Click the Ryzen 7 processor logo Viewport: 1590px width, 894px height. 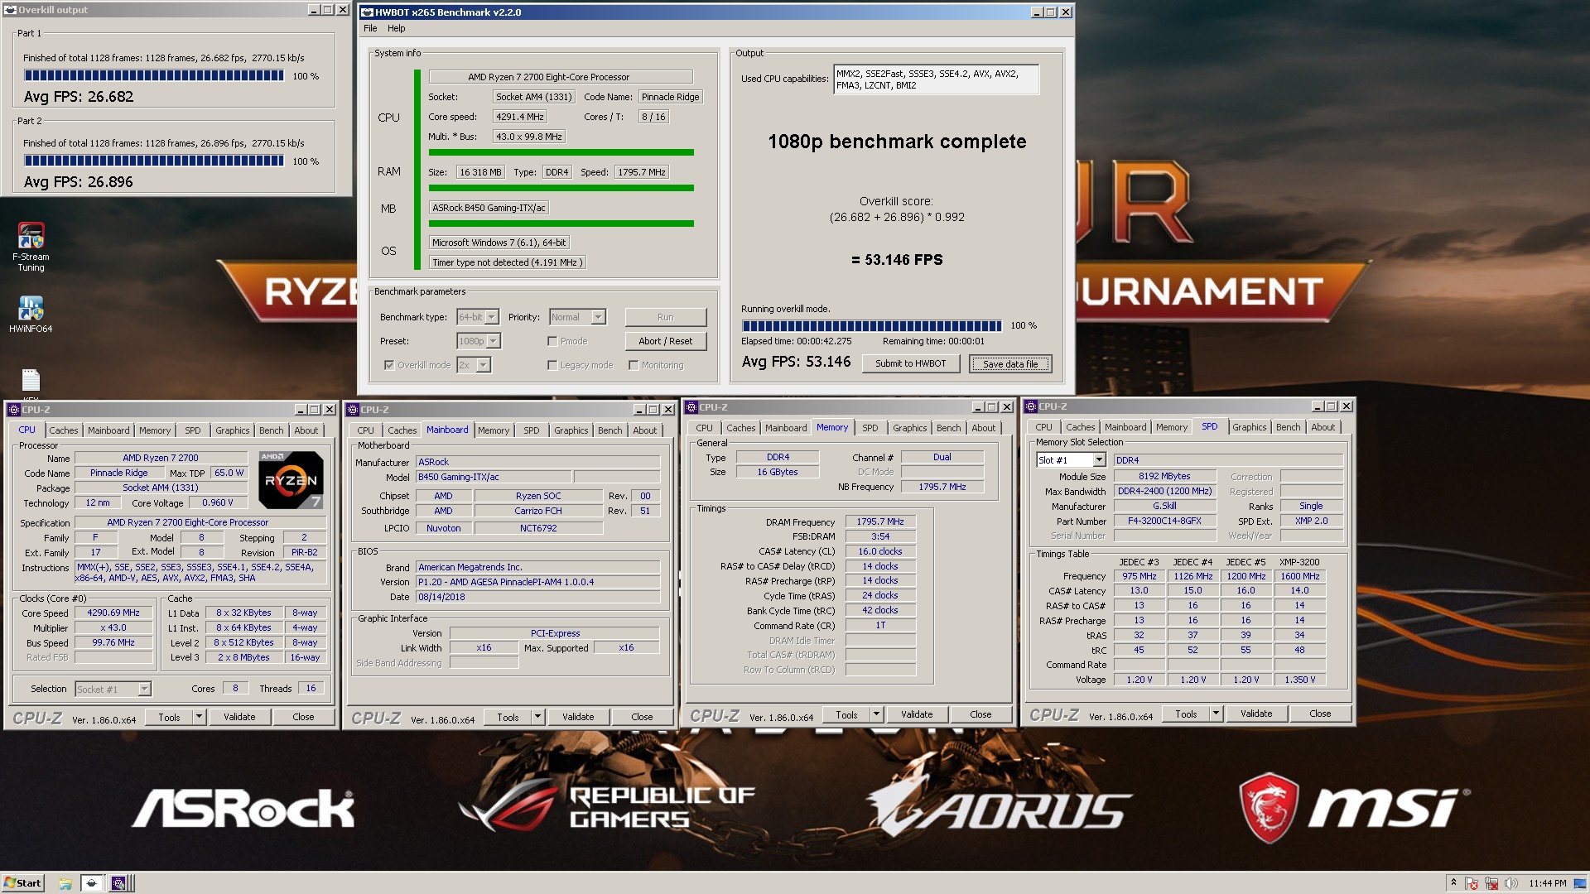point(291,479)
